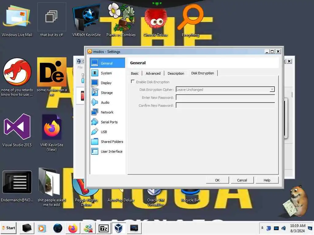Switch to the Description tab
Image resolution: width=314 pixels, height=235 pixels.
(176, 73)
